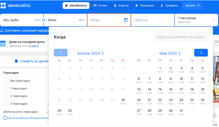Go to previous month arrow
This screenshot has width=219, height=127.
point(60,53)
